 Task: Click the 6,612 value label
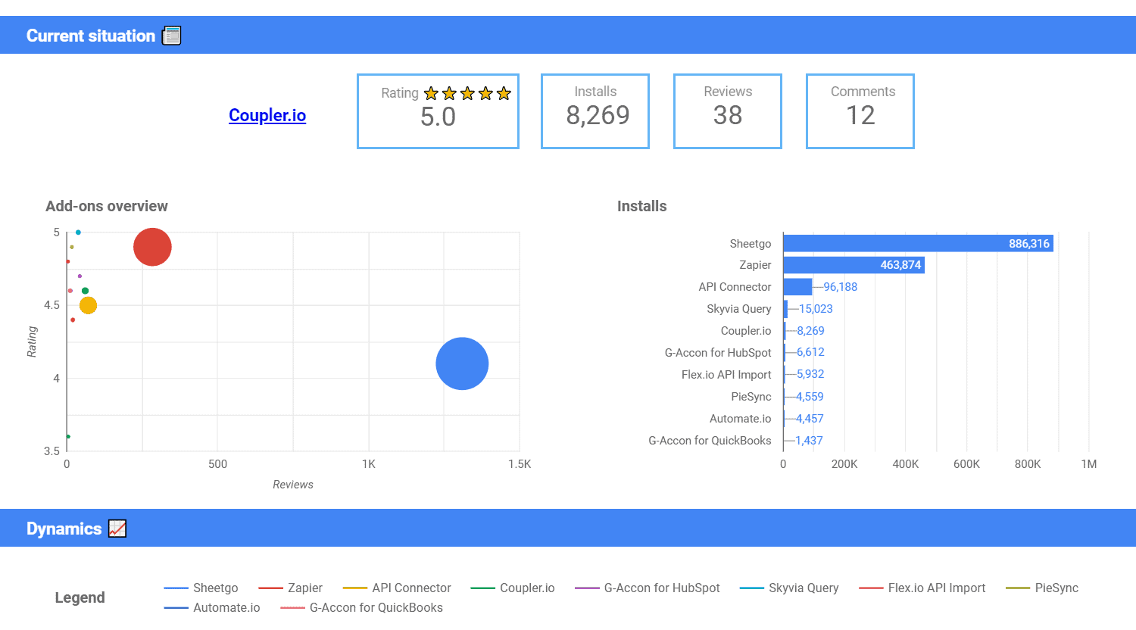tap(810, 352)
